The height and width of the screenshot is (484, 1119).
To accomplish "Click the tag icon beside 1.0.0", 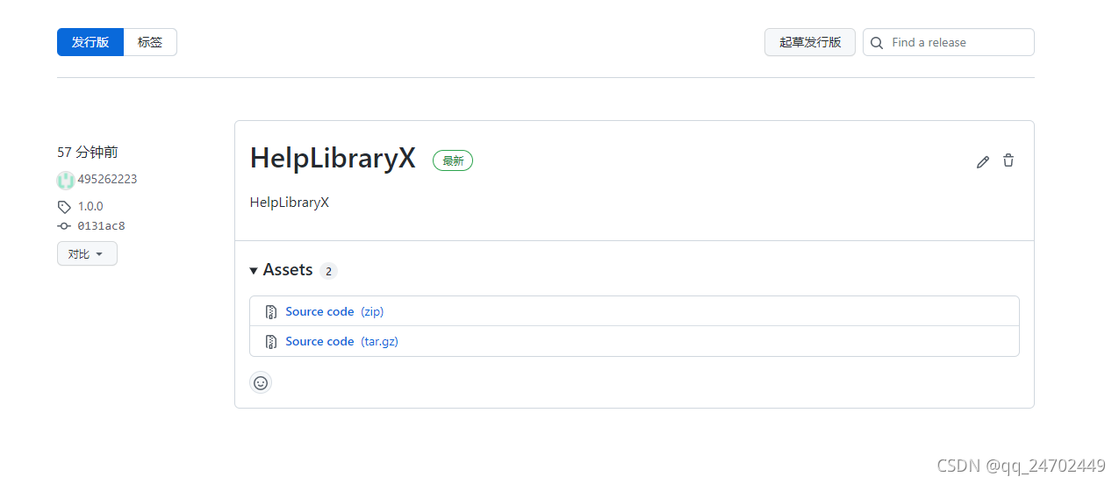I will (64, 207).
